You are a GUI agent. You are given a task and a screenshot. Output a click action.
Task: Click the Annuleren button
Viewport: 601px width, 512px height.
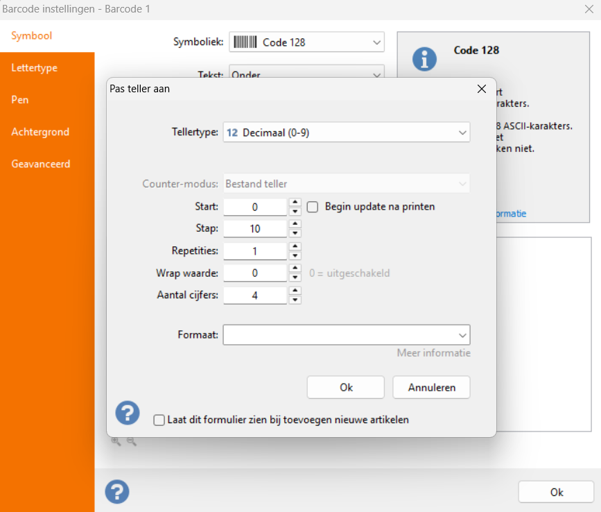pos(431,387)
